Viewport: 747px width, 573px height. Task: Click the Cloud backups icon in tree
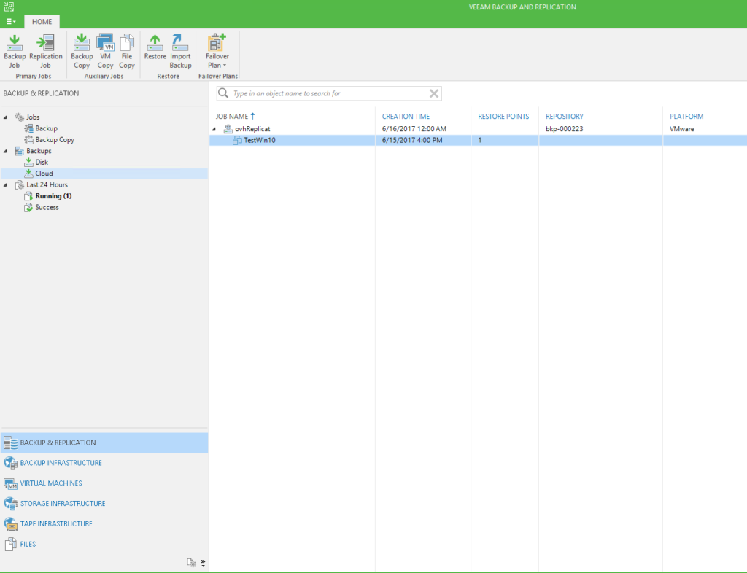pos(28,174)
